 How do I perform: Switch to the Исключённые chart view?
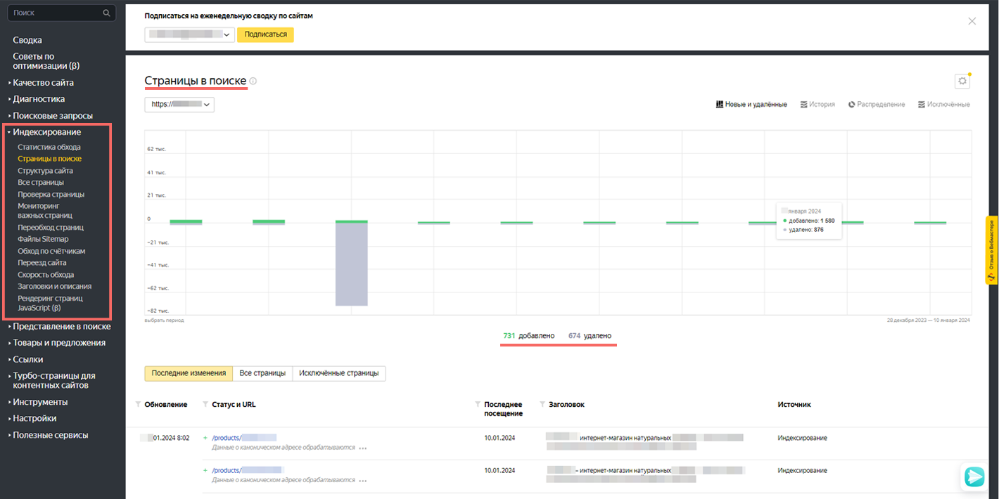click(x=944, y=105)
